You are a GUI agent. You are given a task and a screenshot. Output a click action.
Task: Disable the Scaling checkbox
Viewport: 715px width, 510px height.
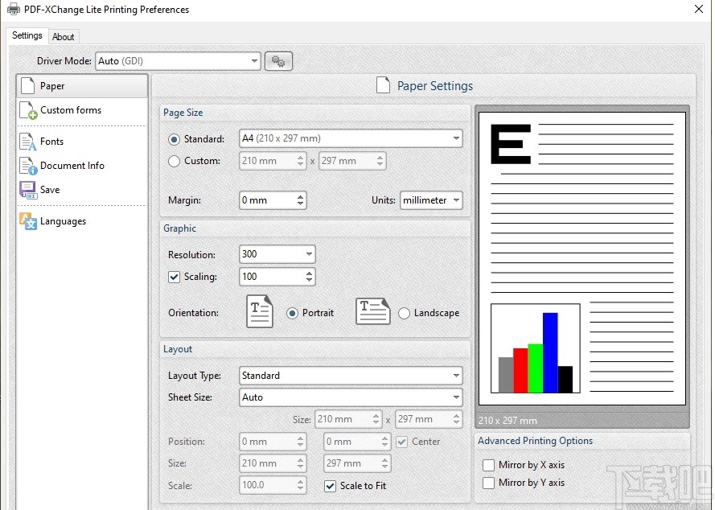pos(175,277)
